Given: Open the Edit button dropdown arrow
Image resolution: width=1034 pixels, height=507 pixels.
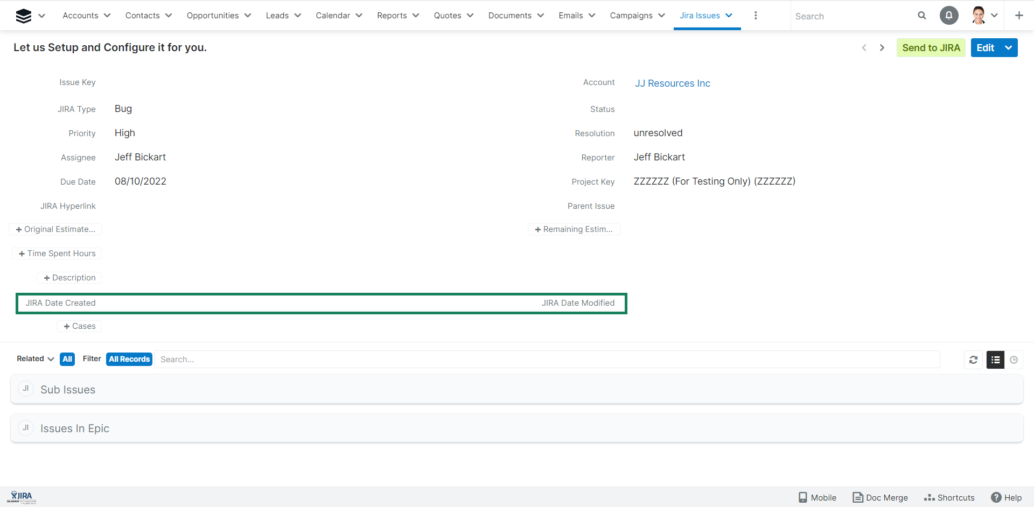Looking at the screenshot, I should [1009, 48].
